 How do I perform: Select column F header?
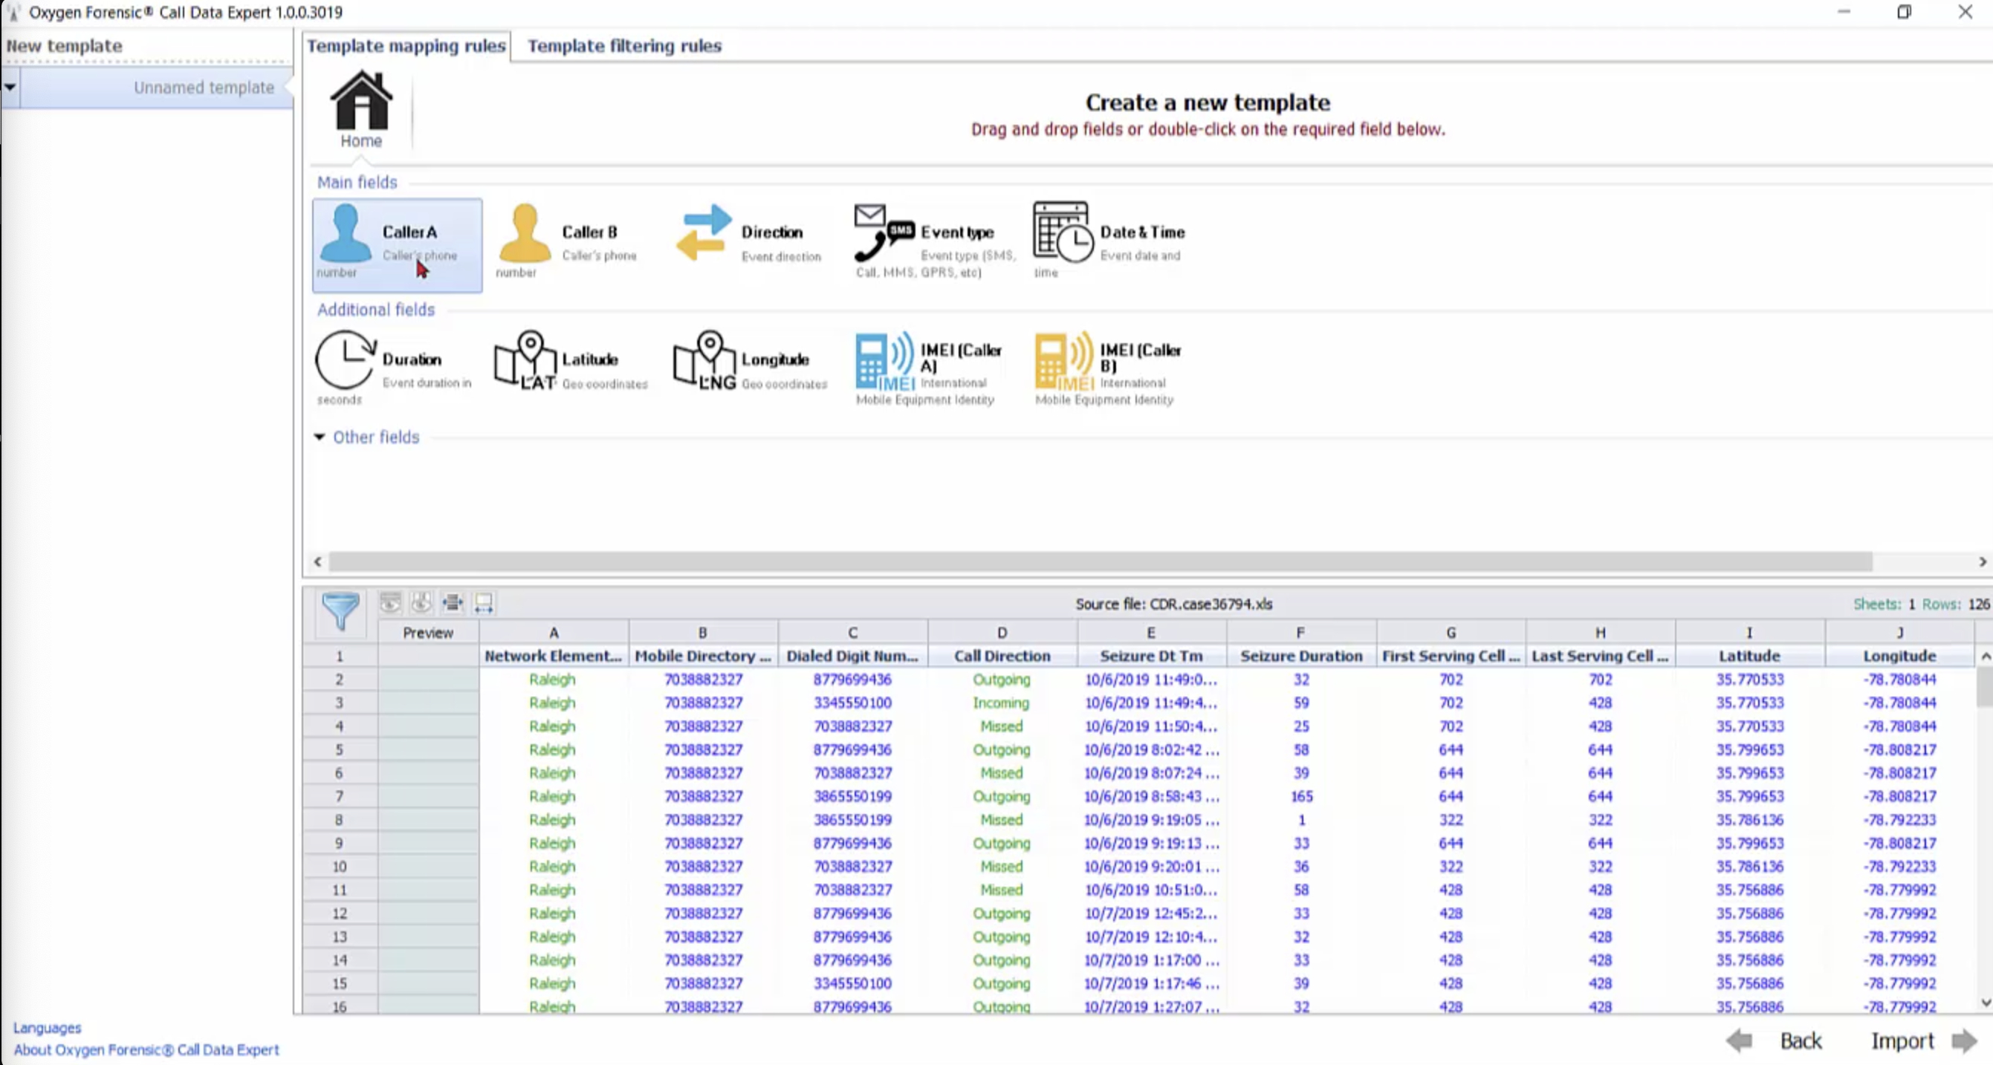coord(1300,633)
